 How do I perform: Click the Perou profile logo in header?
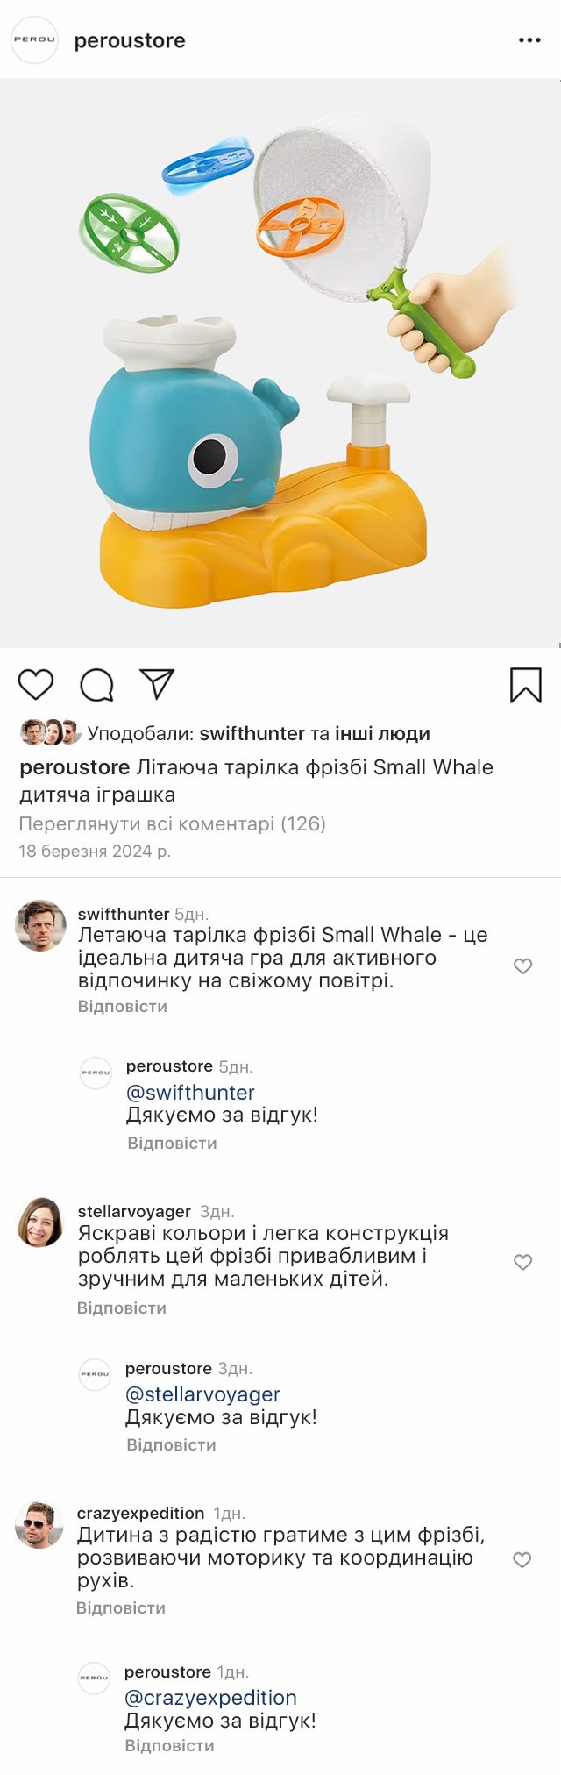click(x=34, y=40)
